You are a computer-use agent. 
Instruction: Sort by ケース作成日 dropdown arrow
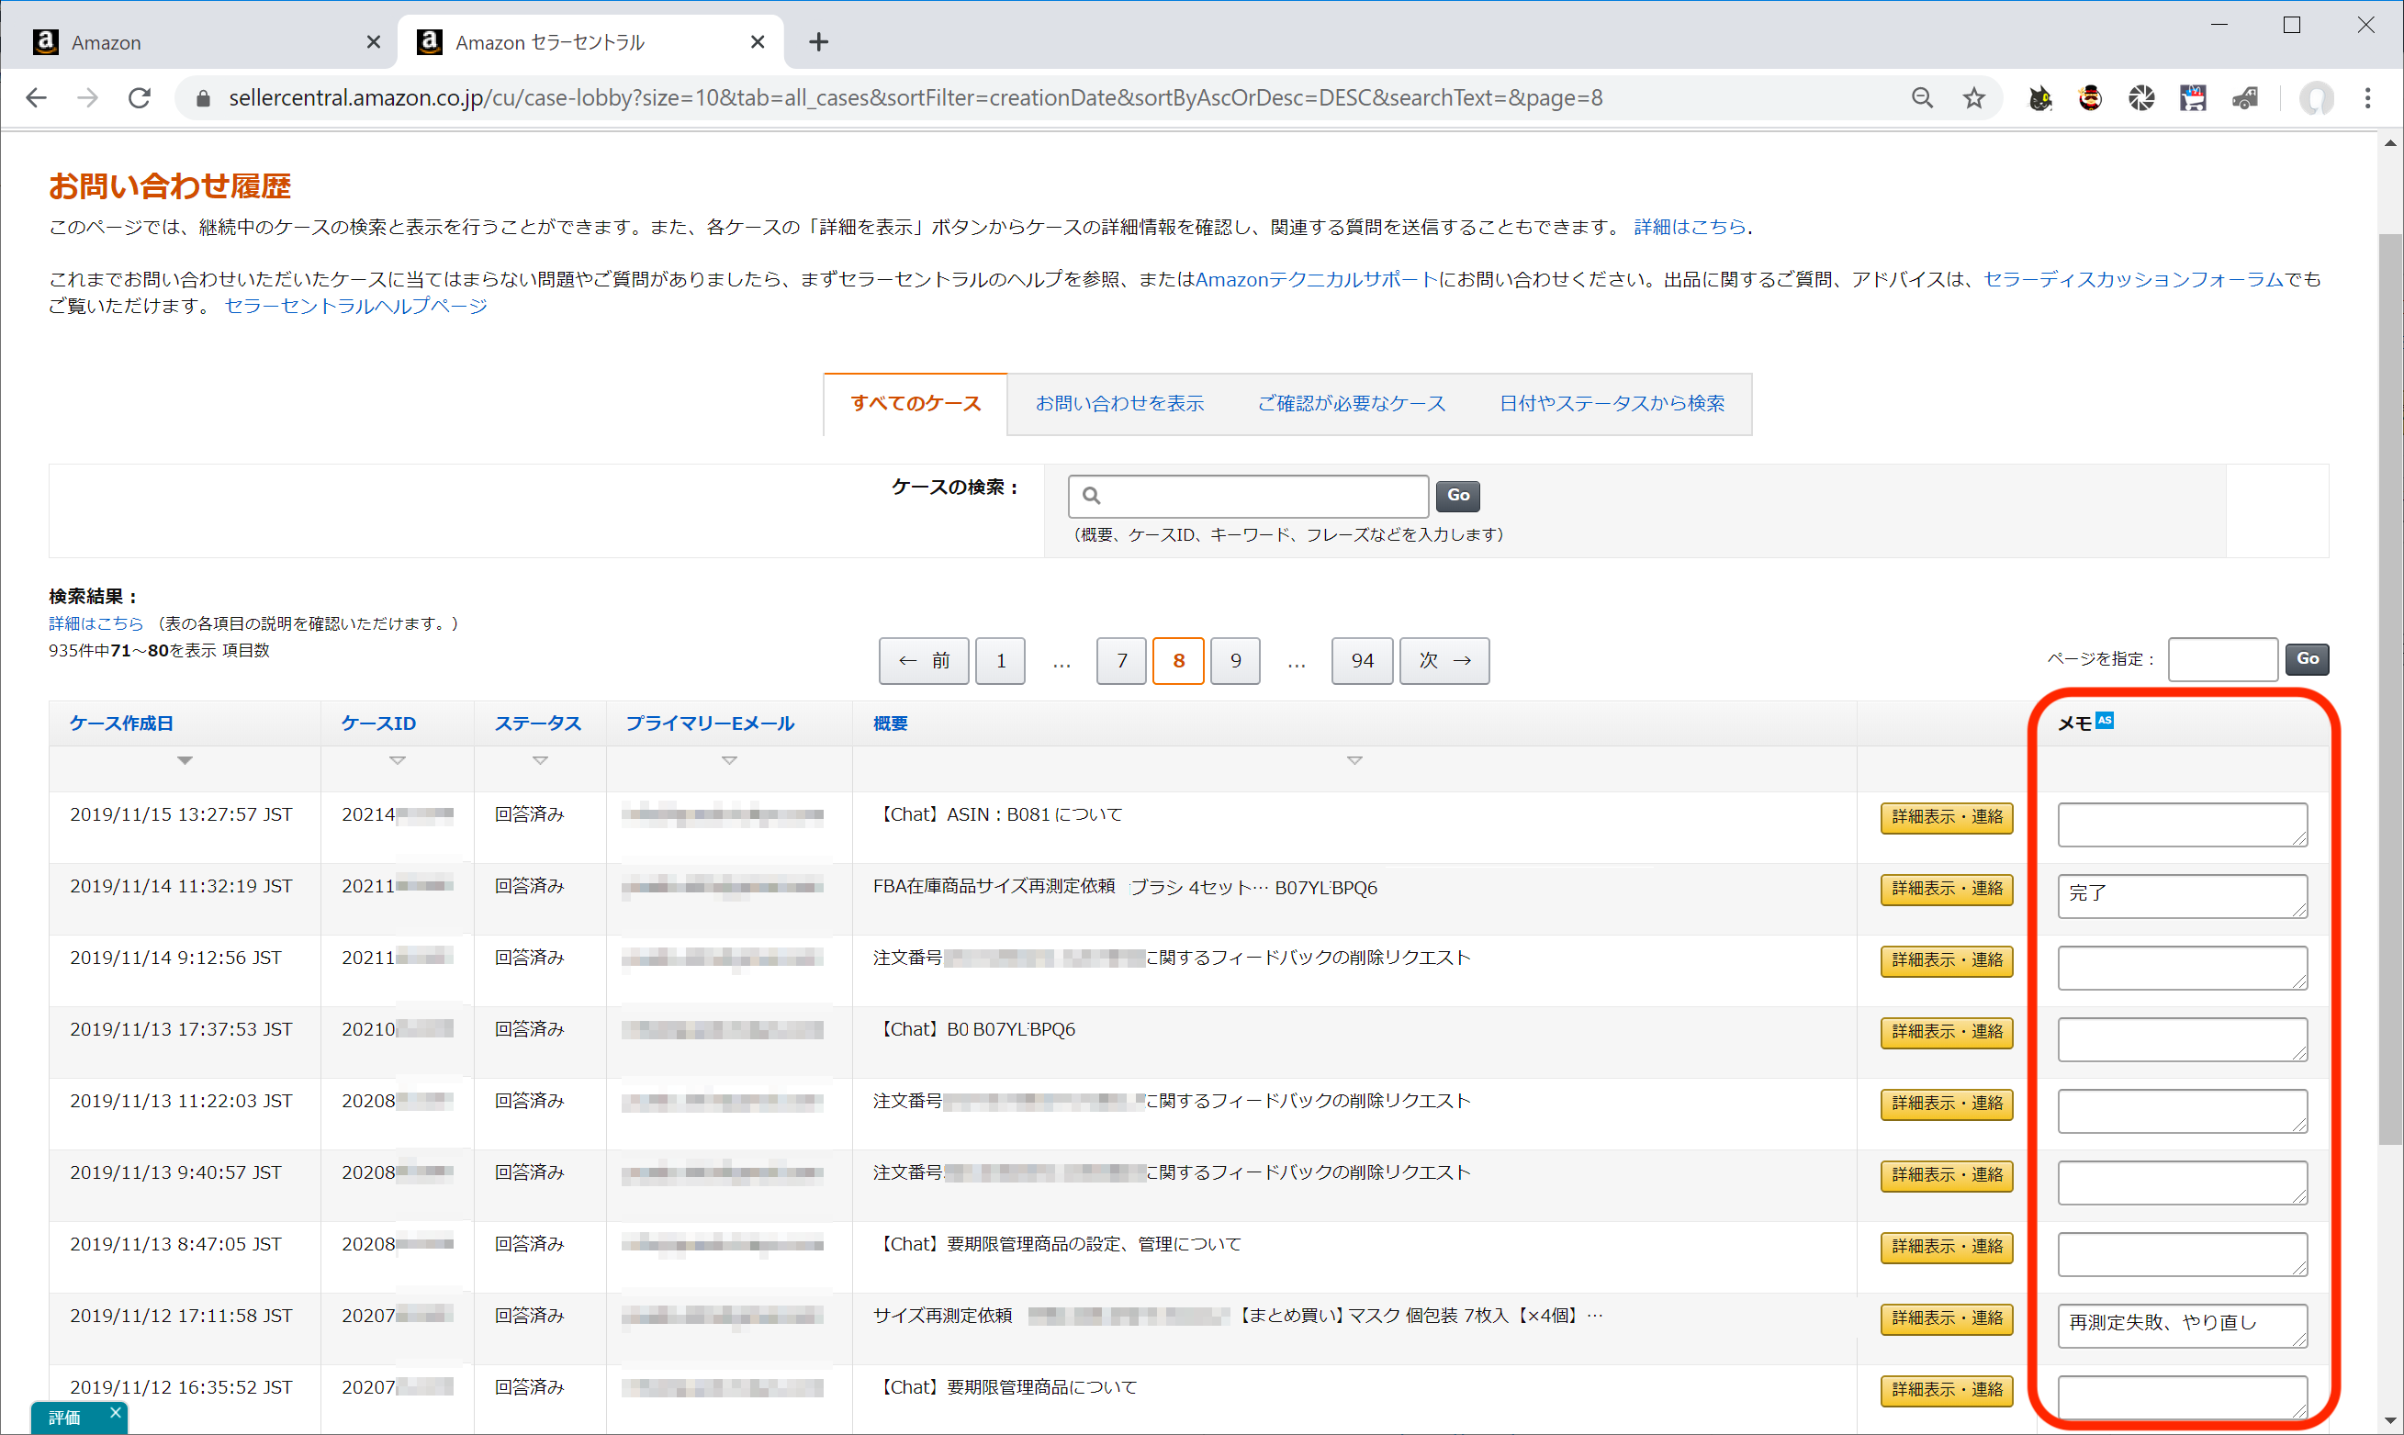pyautogui.click(x=185, y=761)
